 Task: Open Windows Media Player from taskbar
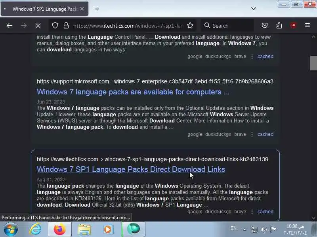pos(108,229)
